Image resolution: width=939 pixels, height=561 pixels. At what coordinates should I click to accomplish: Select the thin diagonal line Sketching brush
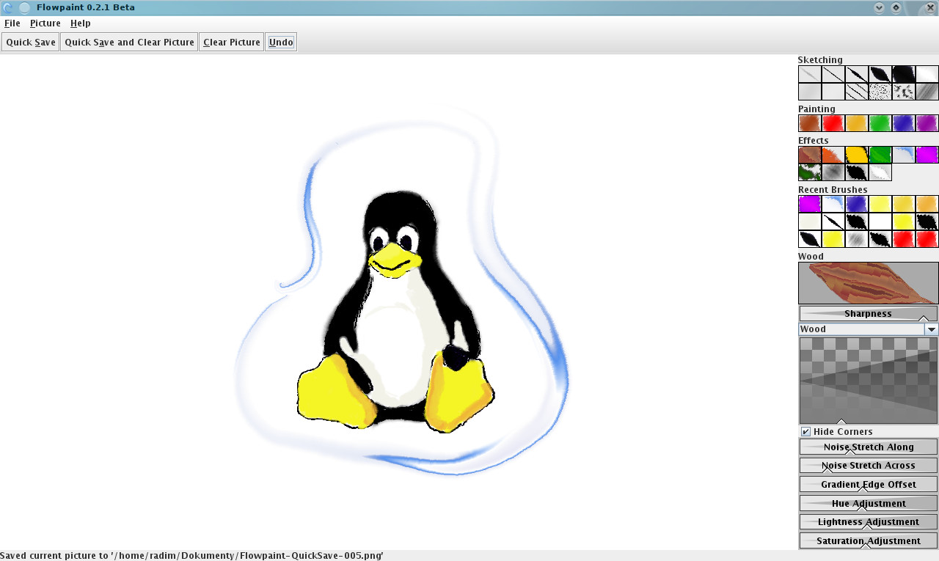point(833,74)
